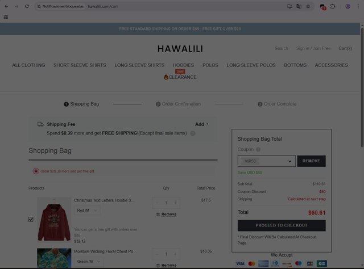Click the Clearance flame icon
Viewport: 364px width, 269px height.
point(166,77)
